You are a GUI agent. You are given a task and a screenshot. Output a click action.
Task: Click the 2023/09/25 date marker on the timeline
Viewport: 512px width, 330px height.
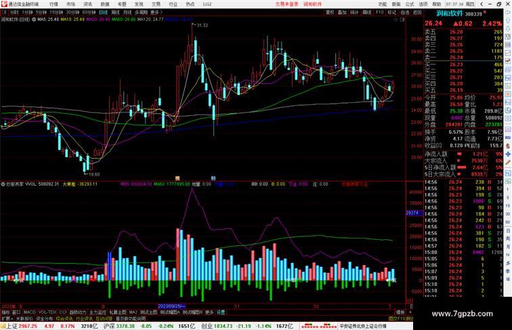click(x=171, y=306)
